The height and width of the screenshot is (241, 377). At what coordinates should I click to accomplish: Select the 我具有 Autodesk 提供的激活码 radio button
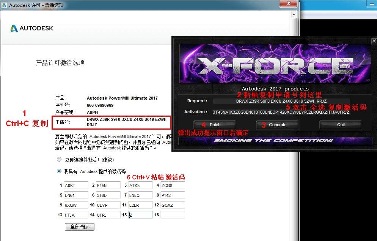59,171
